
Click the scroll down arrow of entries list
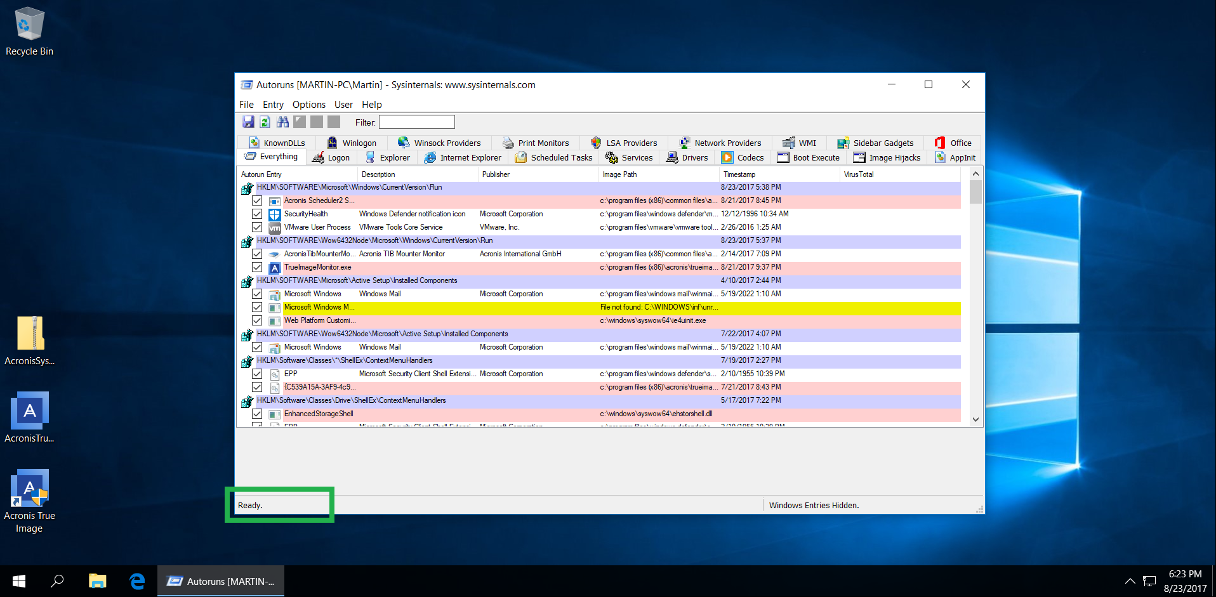(x=975, y=419)
